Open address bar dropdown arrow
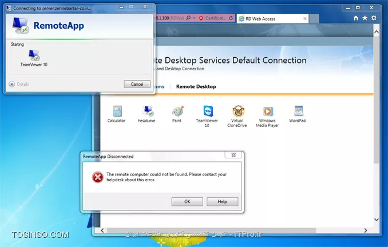388x247 pixels. tap(194, 18)
